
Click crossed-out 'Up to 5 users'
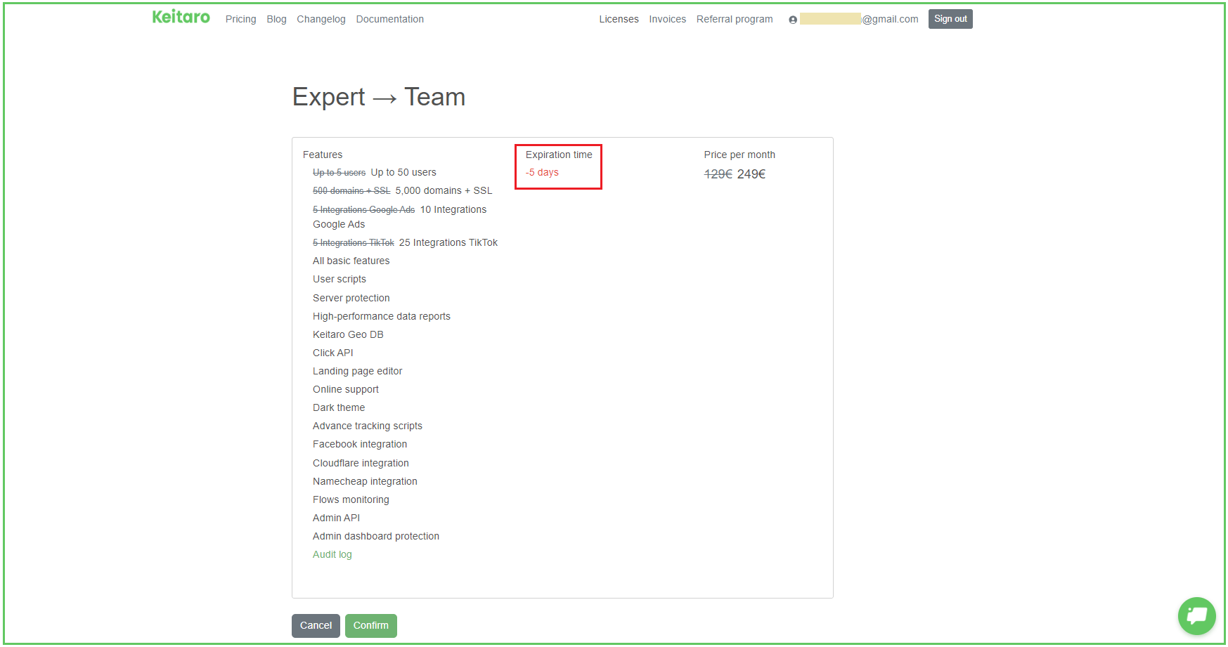[339, 173]
